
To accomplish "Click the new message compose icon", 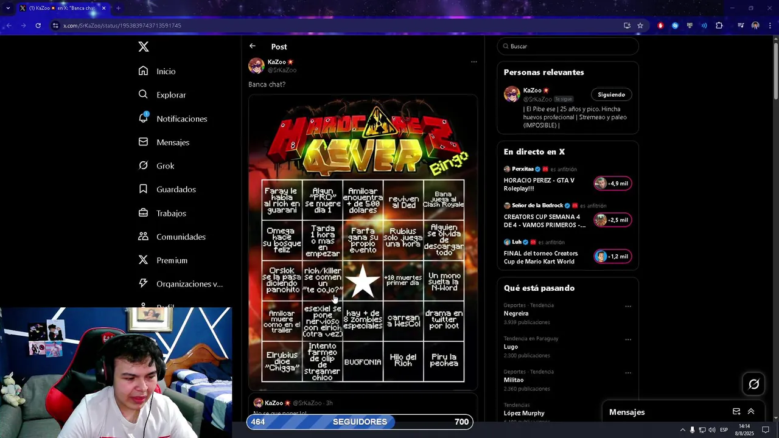I will [736, 412].
